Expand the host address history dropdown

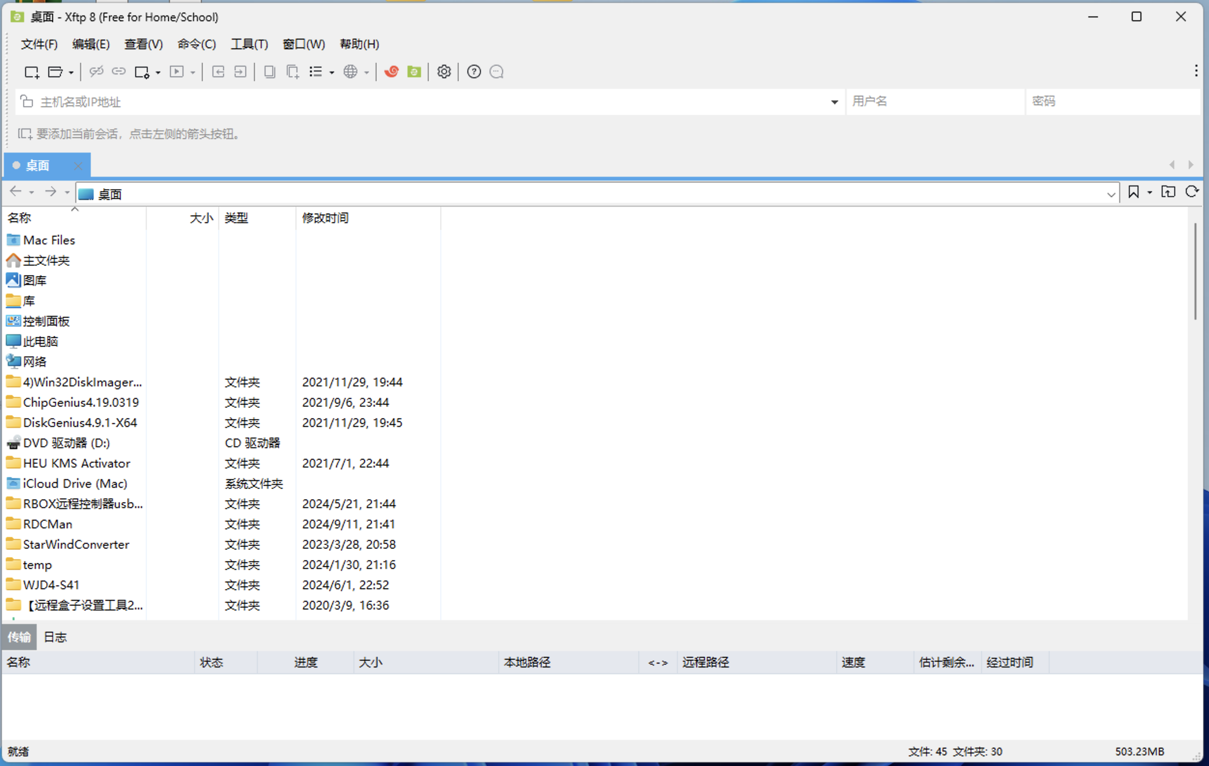click(x=834, y=102)
